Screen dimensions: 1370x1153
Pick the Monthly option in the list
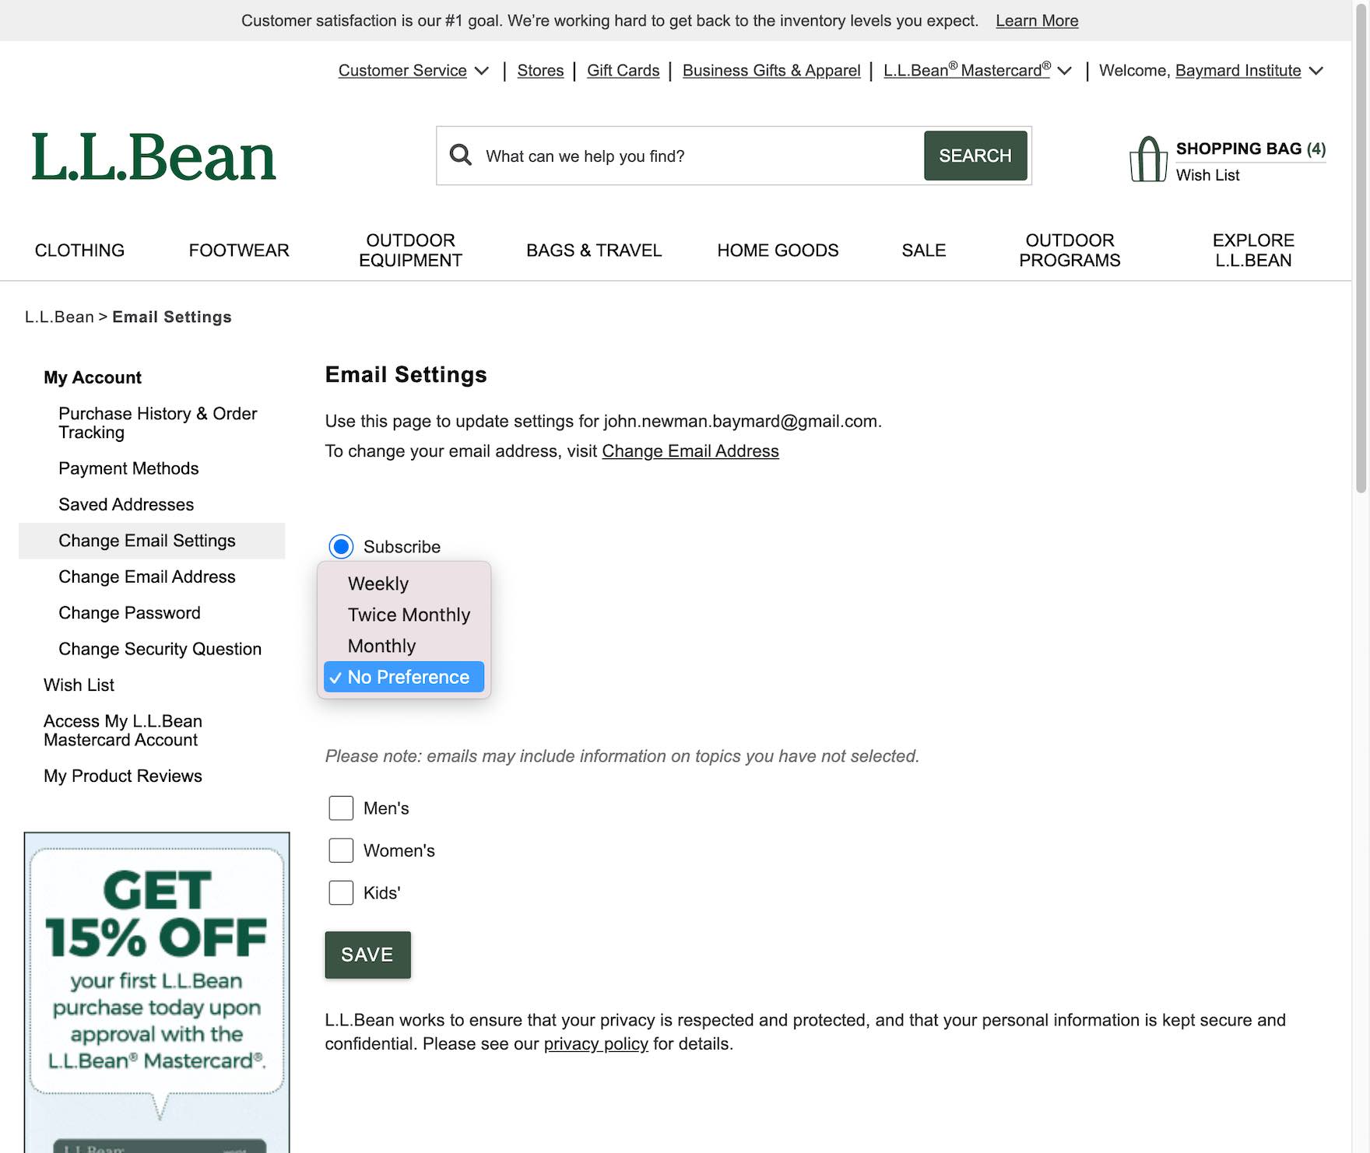pos(381,646)
